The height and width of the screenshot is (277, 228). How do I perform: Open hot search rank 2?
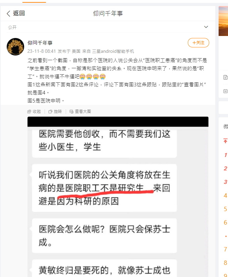click(226, 168)
